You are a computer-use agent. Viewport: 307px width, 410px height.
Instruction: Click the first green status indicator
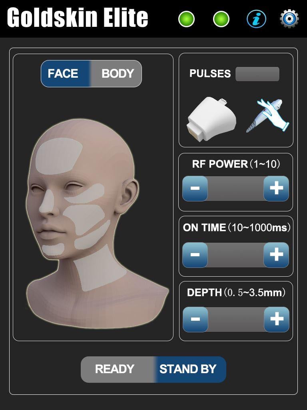coord(186,19)
